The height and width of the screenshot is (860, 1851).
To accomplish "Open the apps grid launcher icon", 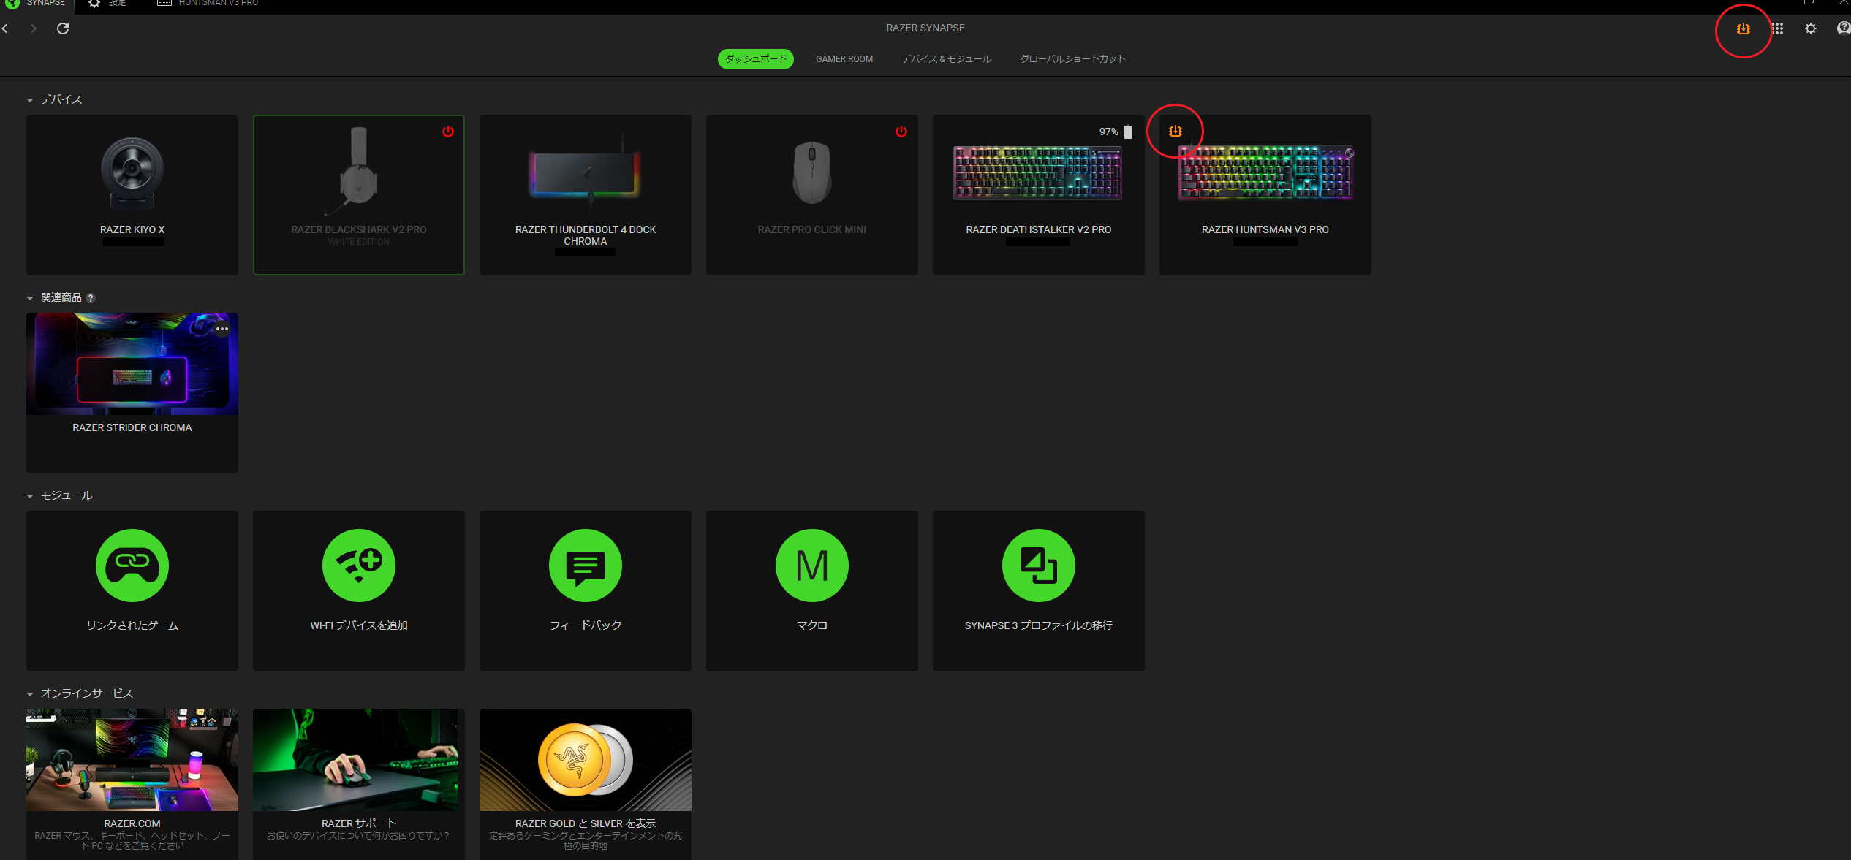I will pyautogui.click(x=1777, y=28).
